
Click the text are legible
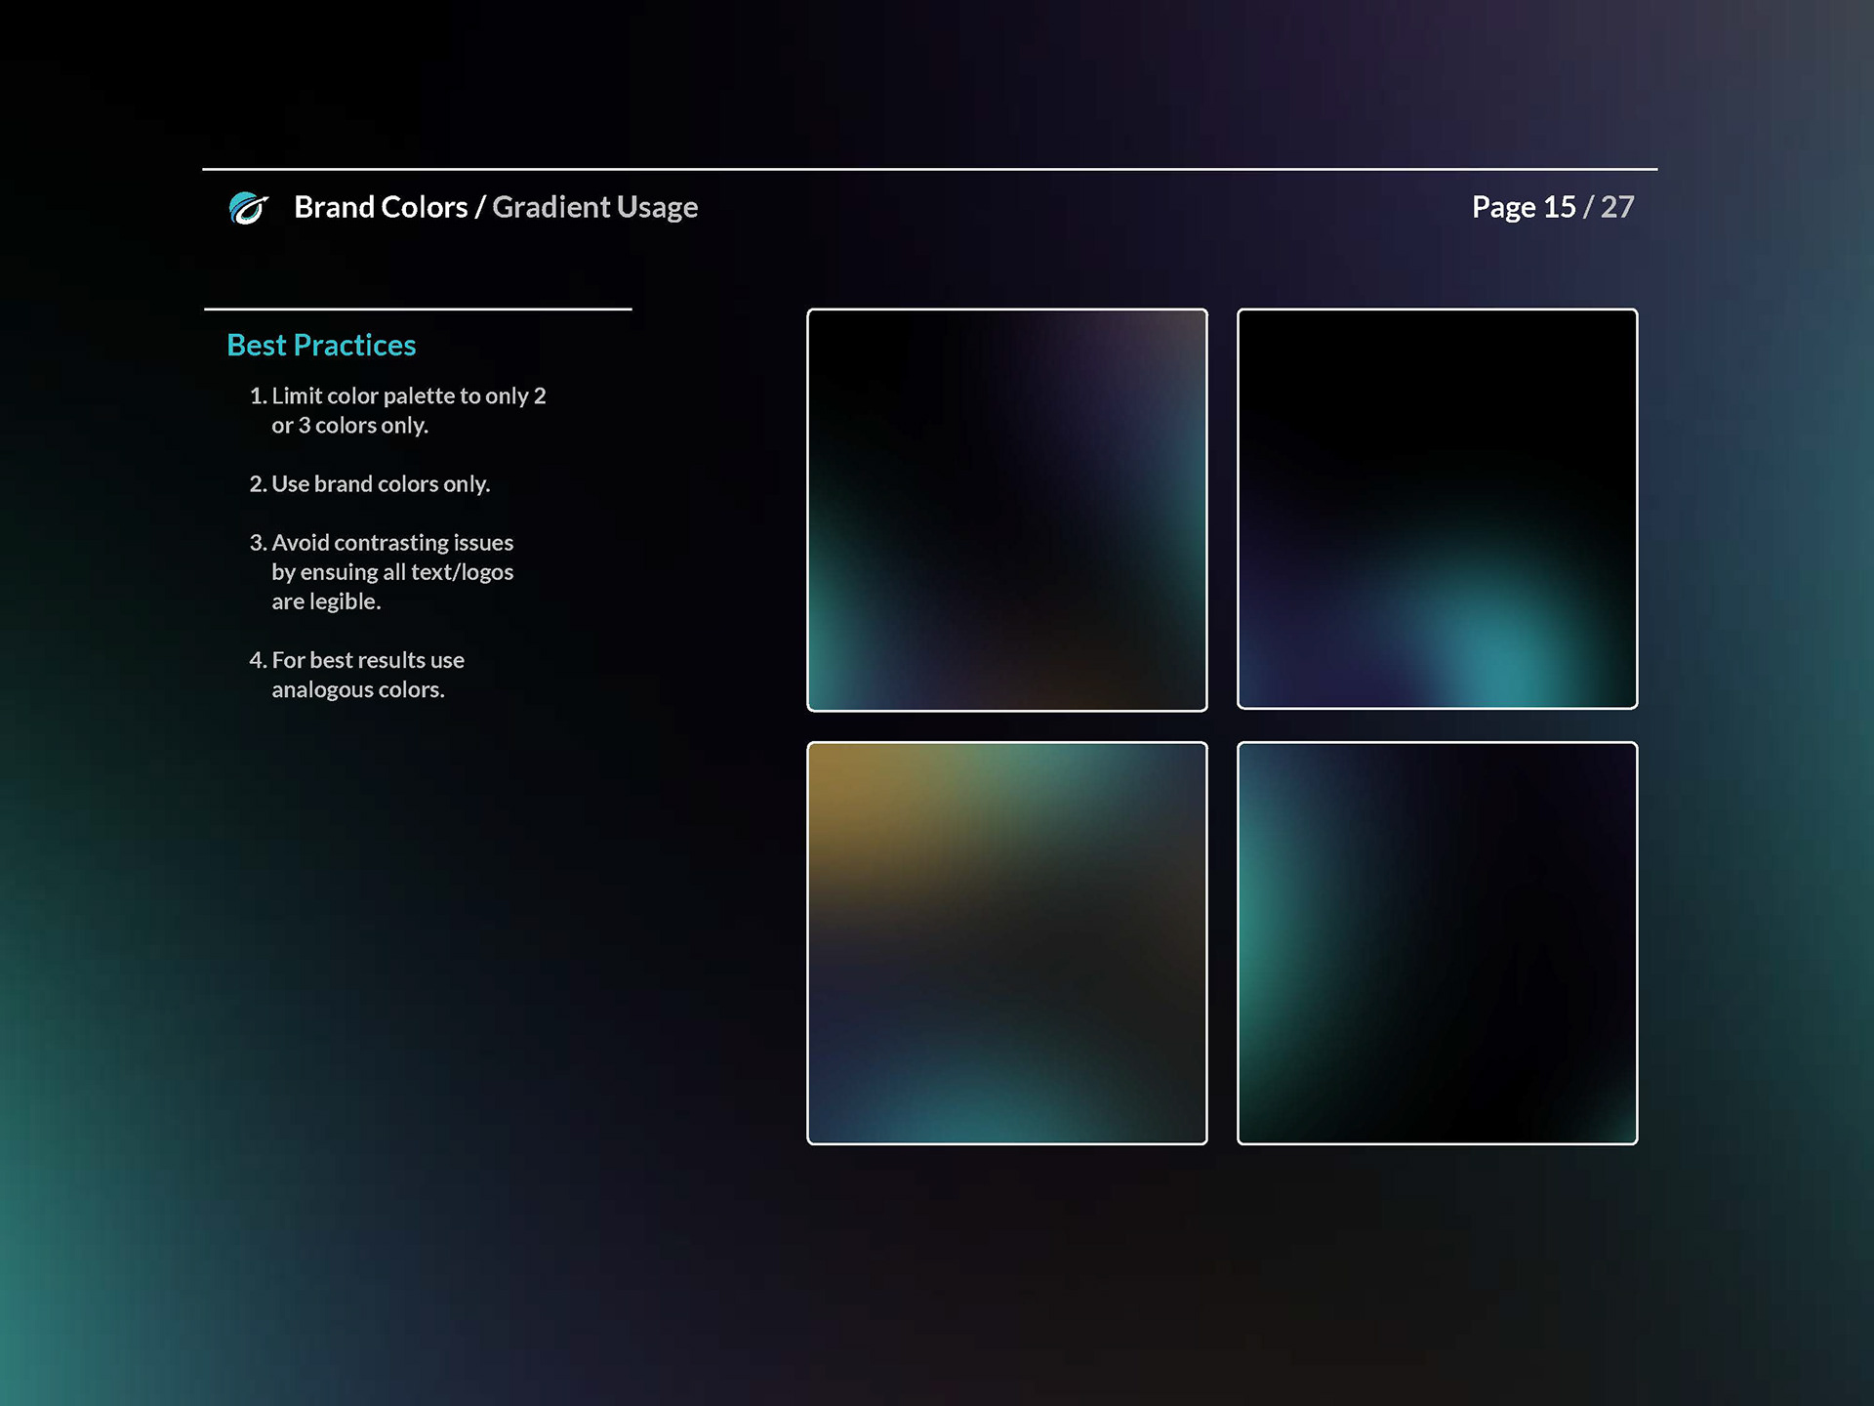coord(326,601)
